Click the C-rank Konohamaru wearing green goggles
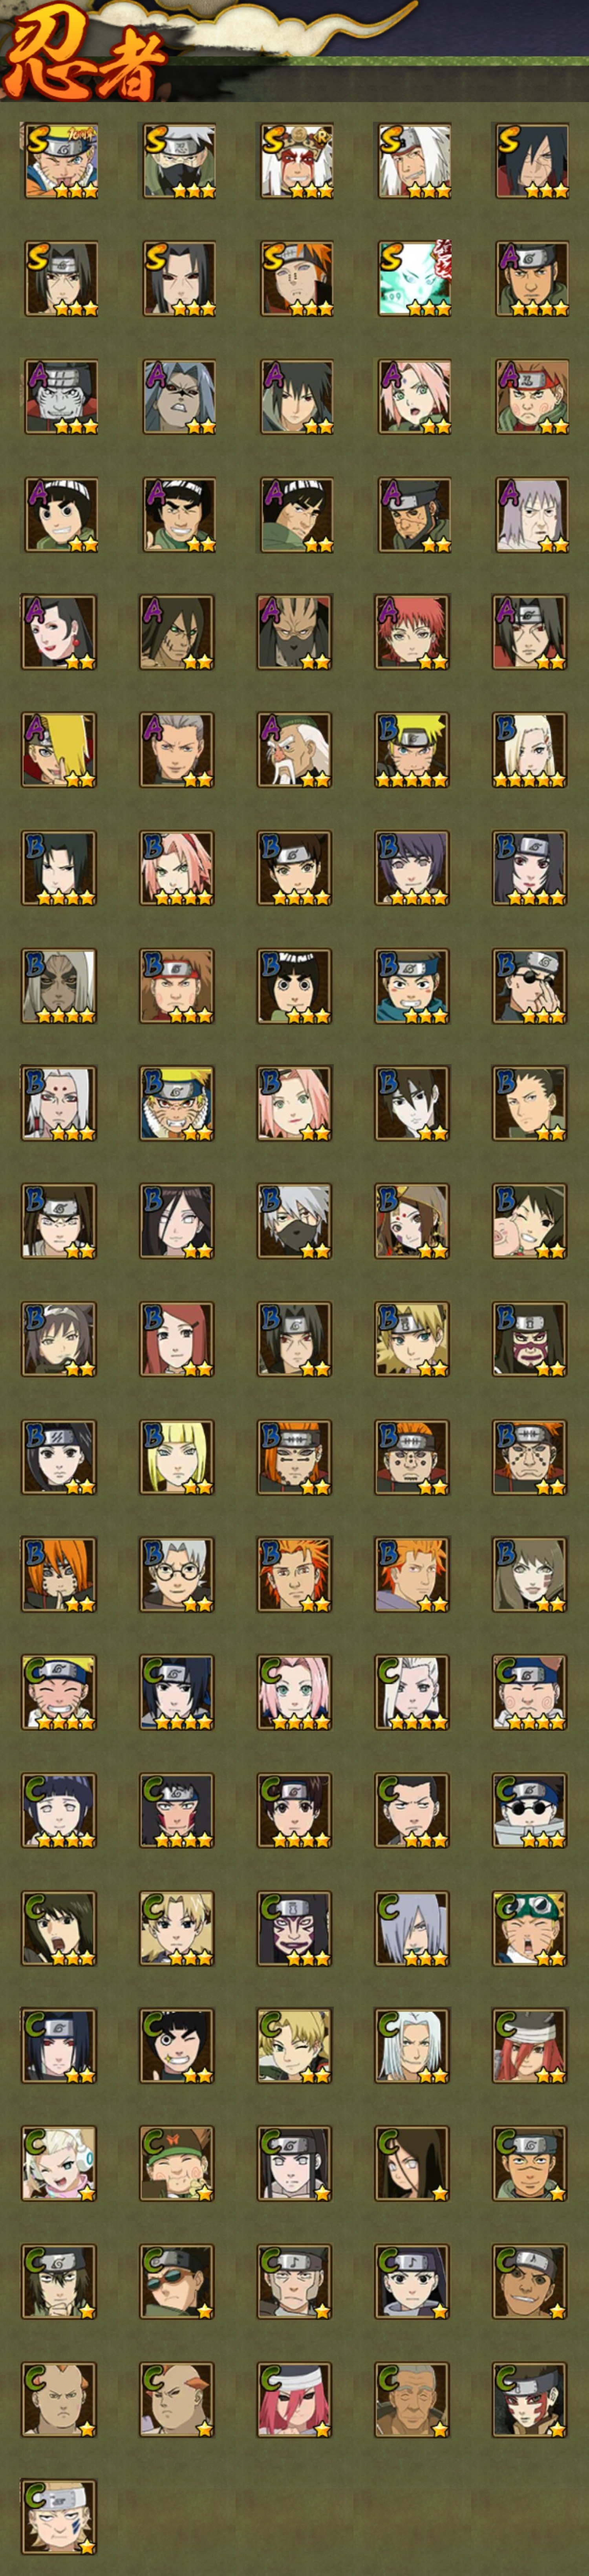The height and width of the screenshot is (2576, 589). tap(530, 1929)
